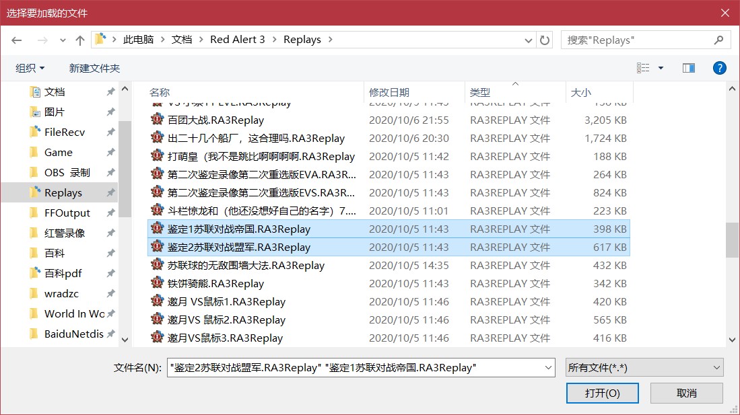Click icon of 百团大战.RA3Replay file

tap(157, 120)
